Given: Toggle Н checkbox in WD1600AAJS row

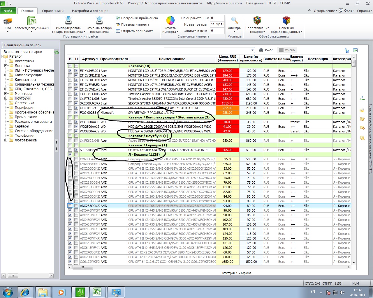Looking at the screenshot, I should click(x=76, y=122).
